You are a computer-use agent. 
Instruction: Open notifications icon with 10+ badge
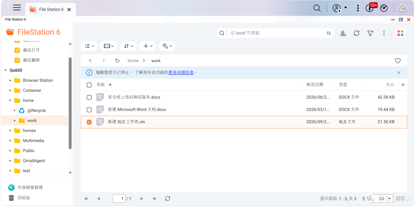click(370, 8)
